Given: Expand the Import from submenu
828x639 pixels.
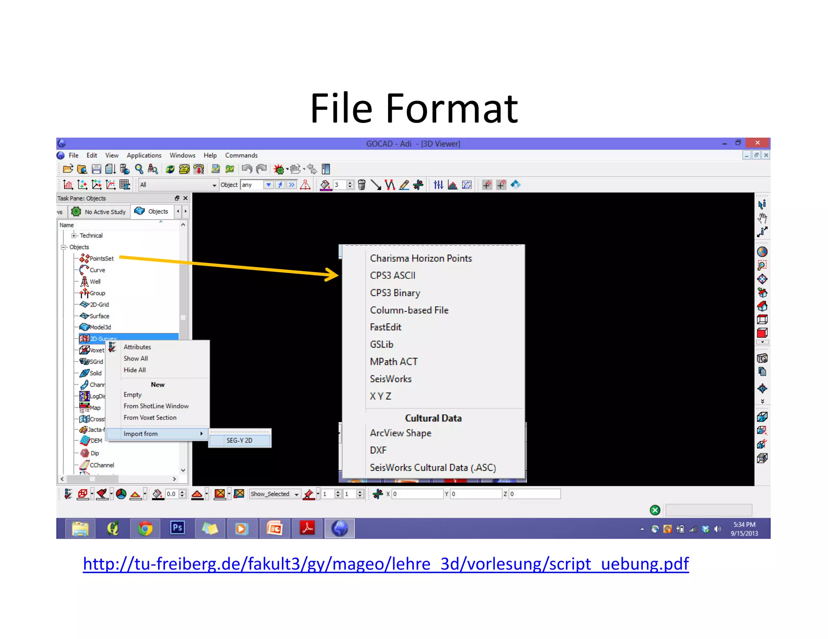Looking at the screenshot, I should 157,434.
